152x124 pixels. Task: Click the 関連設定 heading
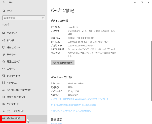click(x=56, y=120)
